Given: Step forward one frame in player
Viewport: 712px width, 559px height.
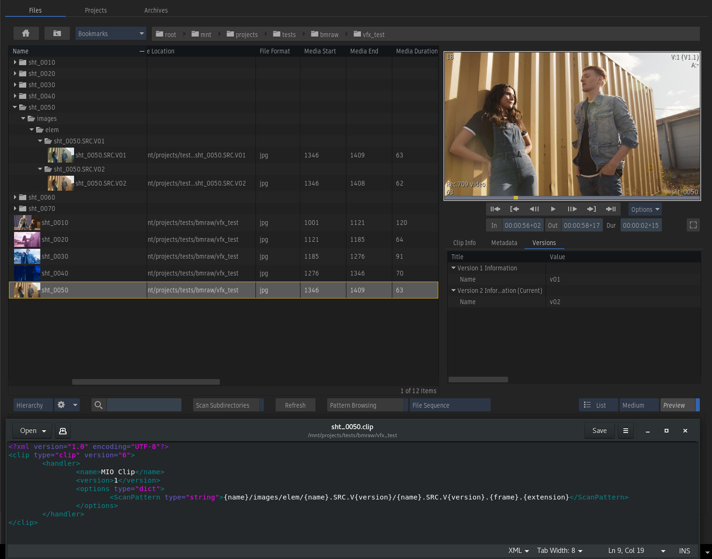Looking at the screenshot, I should point(572,209).
